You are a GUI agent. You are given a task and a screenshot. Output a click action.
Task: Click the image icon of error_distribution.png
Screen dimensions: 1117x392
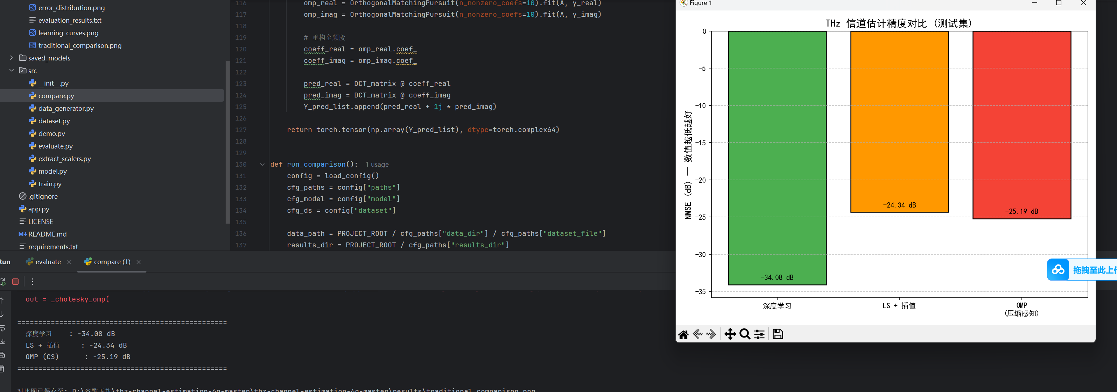point(33,8)
